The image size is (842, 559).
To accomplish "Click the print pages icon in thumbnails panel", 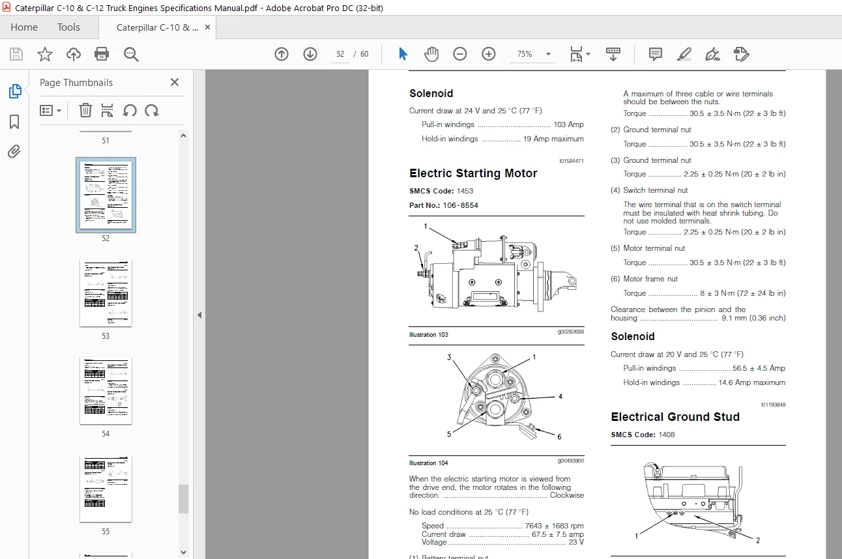I will pyautogui.click(x=108, y=110).
